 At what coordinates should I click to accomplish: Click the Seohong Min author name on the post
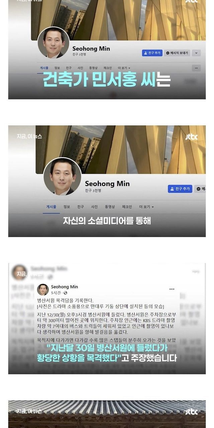tap(65, 287)
